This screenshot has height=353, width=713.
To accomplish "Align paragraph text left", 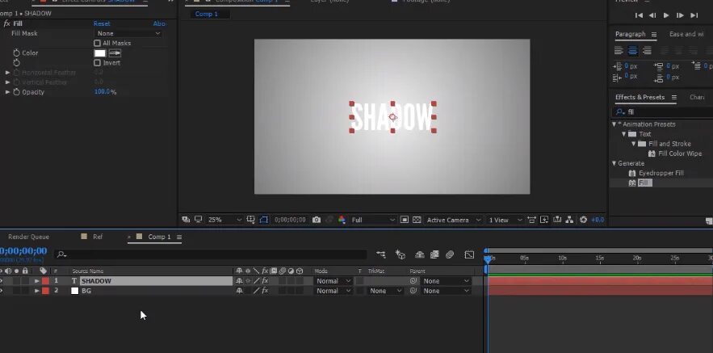I will coord(619,51).
